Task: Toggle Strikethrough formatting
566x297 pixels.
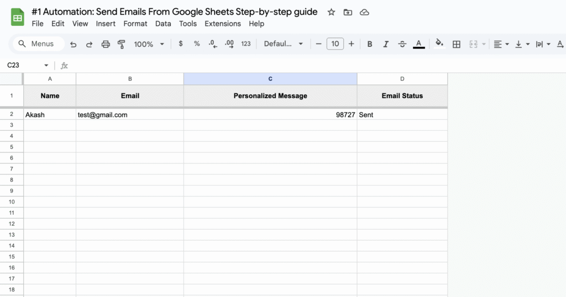Action: 402,44
